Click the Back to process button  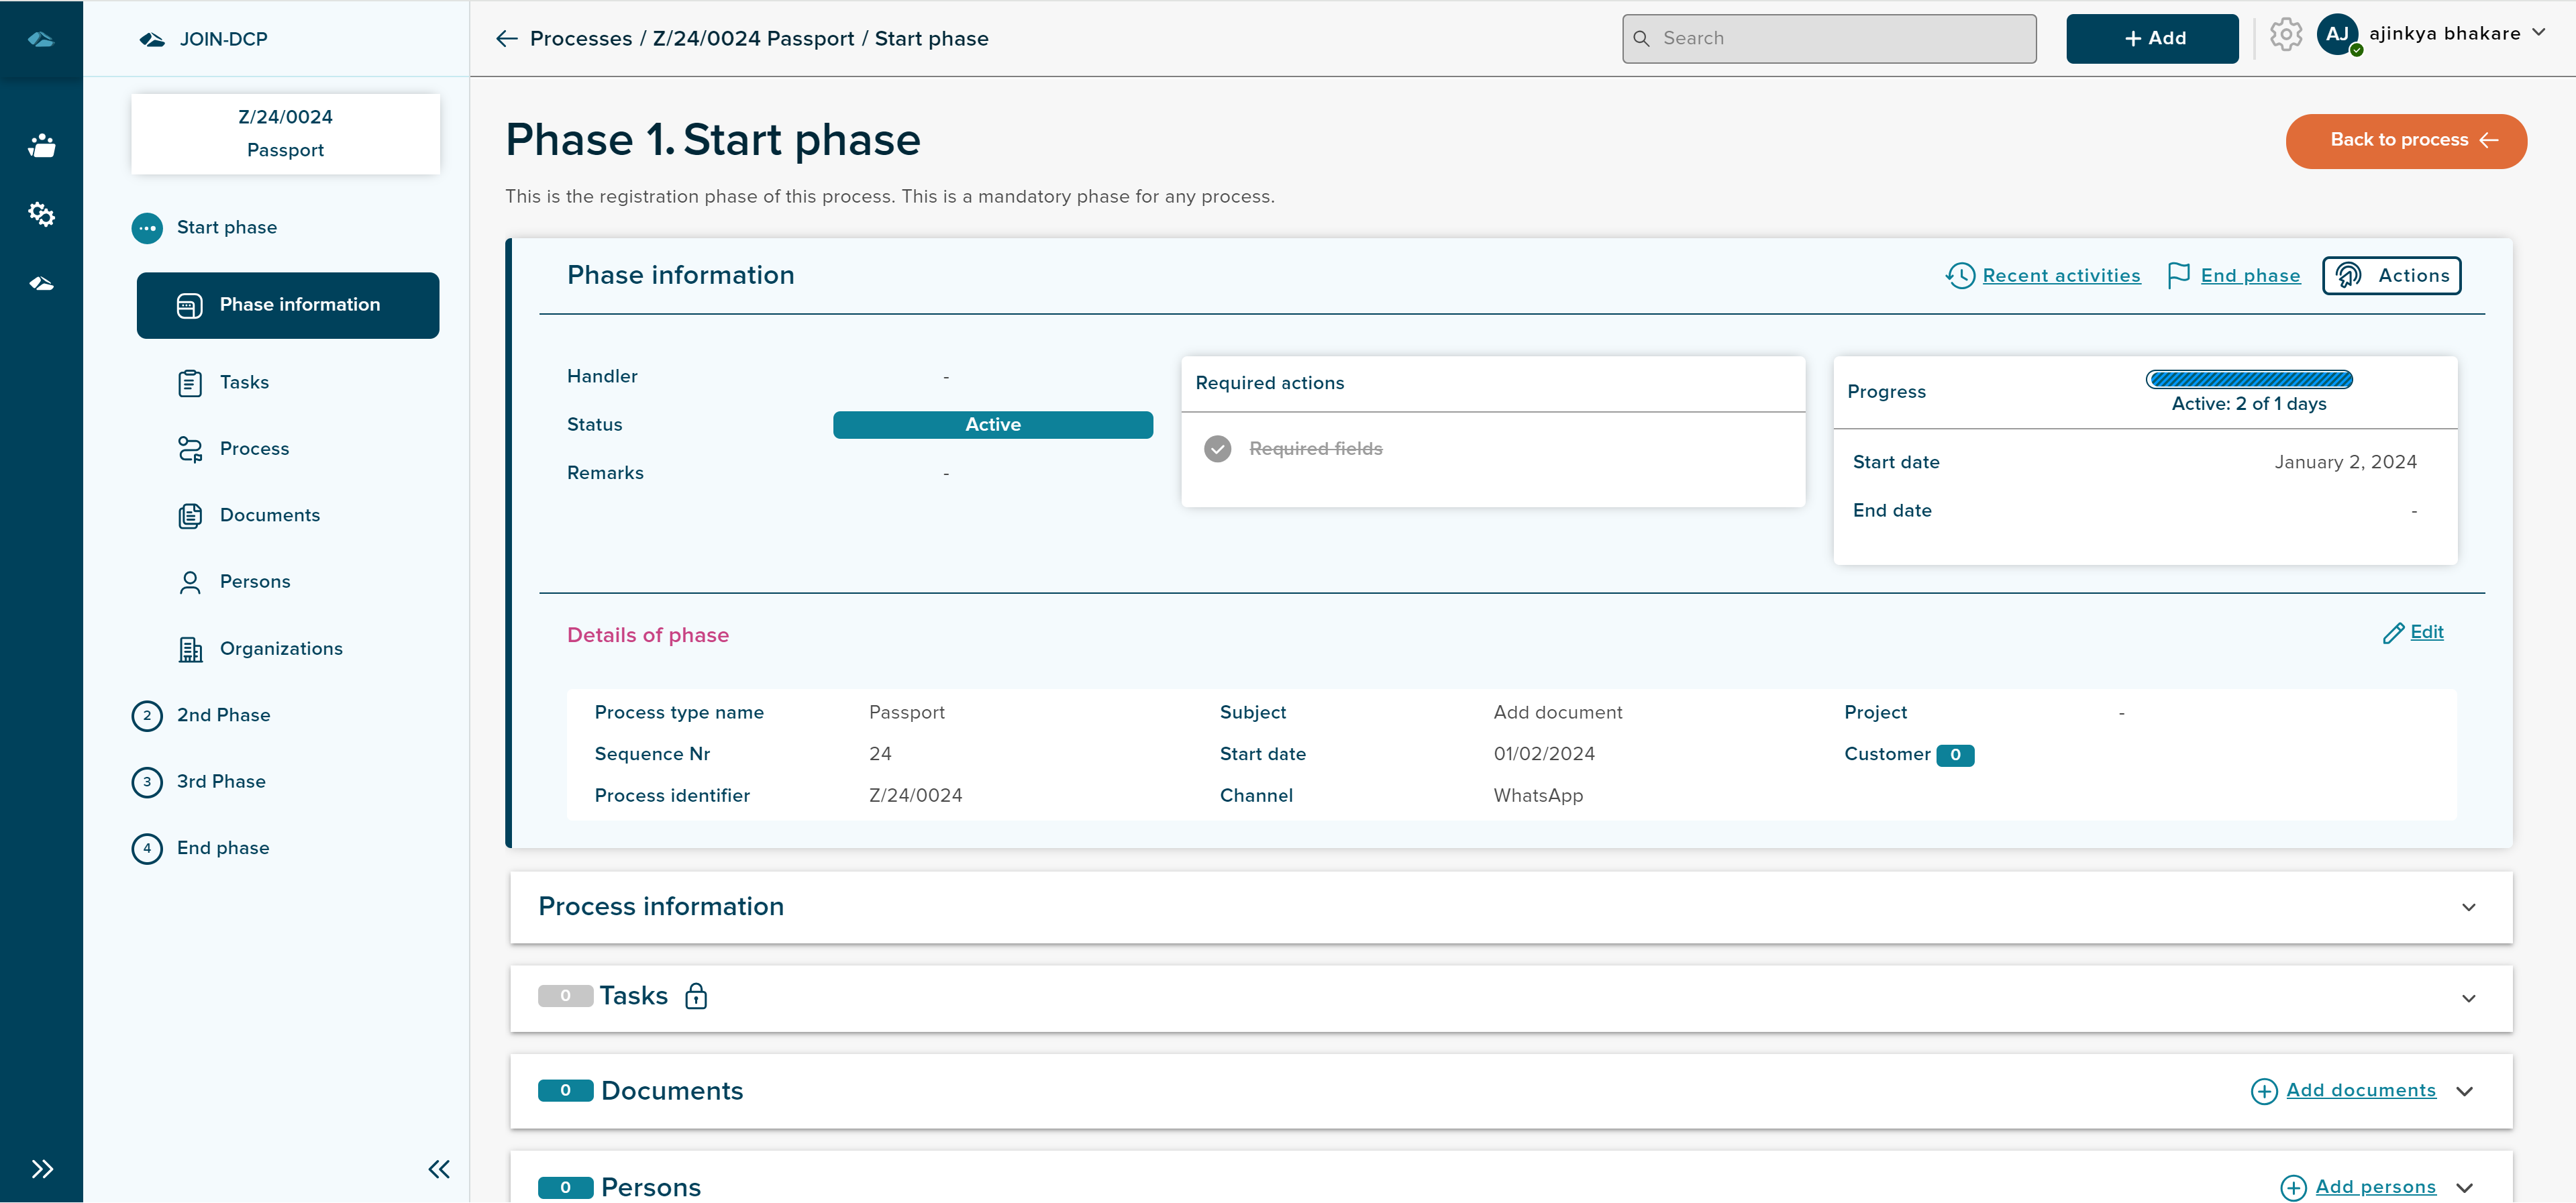pyautogui.click(x=2405, y=141)
